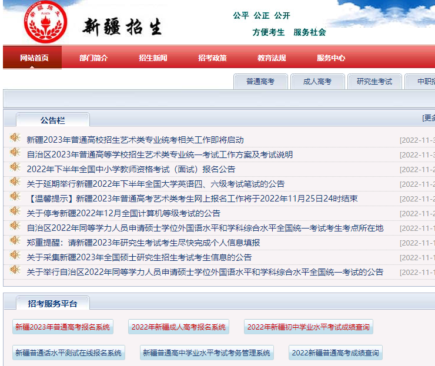Open notice 关于停考新疆2022年12月全国计算机等级考试
Image resolution: width=435 pixels, height=366 pixels.
point(123,213)
